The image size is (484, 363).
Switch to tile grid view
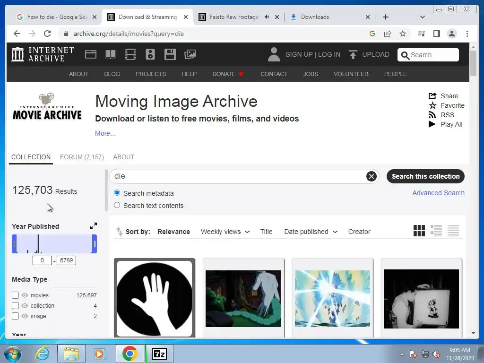[x=419, y=231]
